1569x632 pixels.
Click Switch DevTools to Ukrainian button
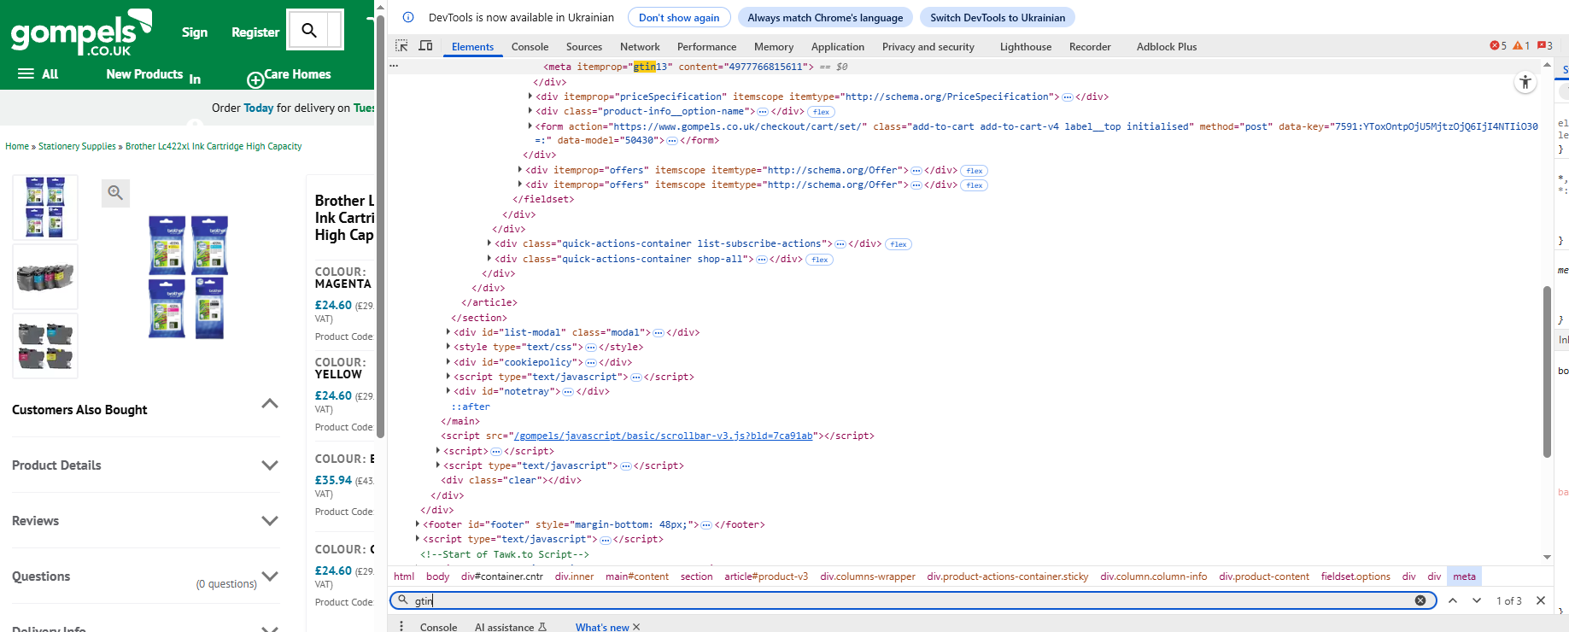tap(998, 17)
